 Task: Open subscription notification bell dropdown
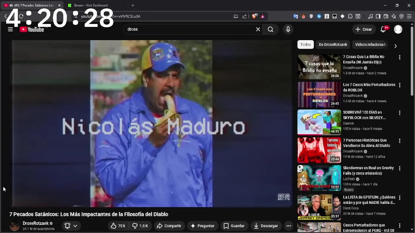[71, 226]
